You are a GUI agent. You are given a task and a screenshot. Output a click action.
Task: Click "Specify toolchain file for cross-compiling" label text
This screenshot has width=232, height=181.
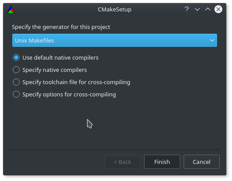click(76, 82)
